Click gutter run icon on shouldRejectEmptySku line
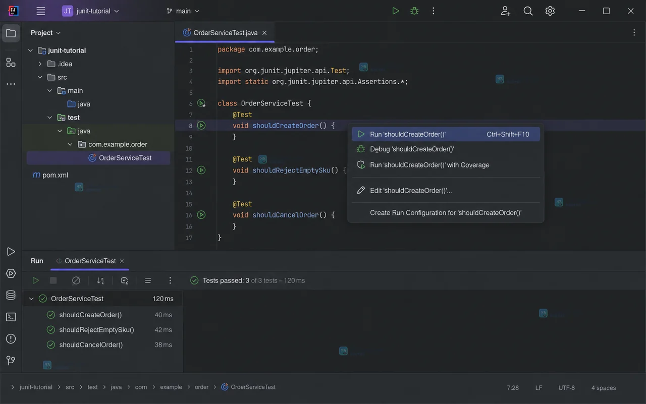Image resolution: width=646 pixels, height=404 pixels. 201,170
